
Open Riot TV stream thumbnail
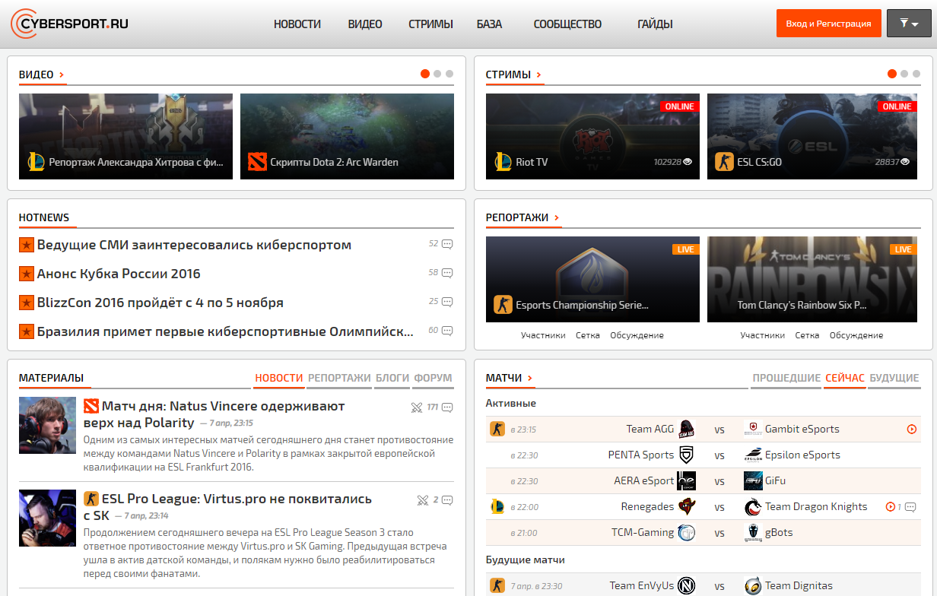click(x=592, y=136)
